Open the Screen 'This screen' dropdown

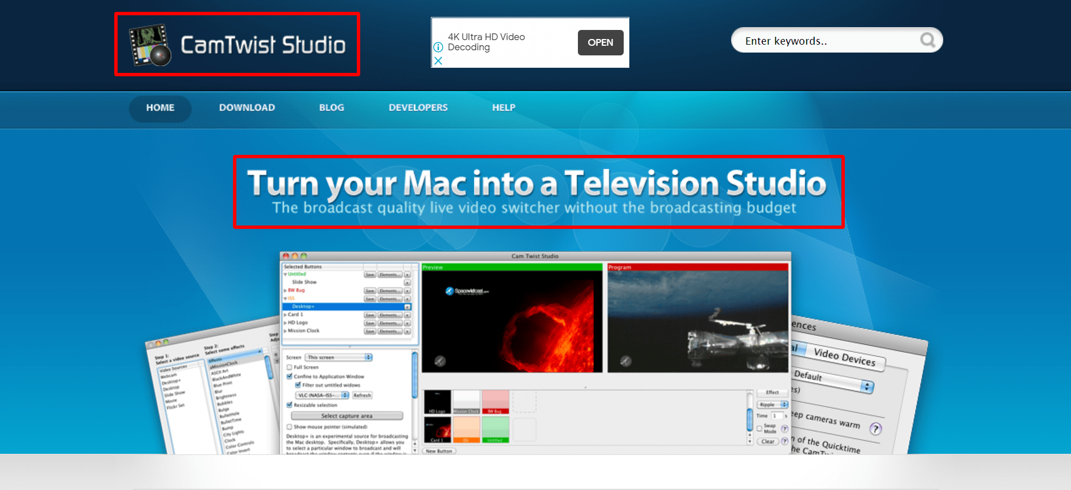pos(338,357)
